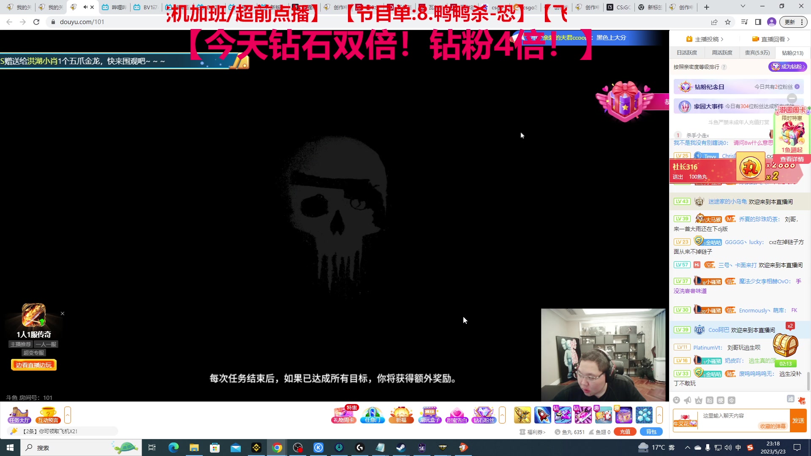Screen dimensions: 811x456
Task: Click the 充值 recharge button
Action: pyautogui.click(x=625, y=432)
